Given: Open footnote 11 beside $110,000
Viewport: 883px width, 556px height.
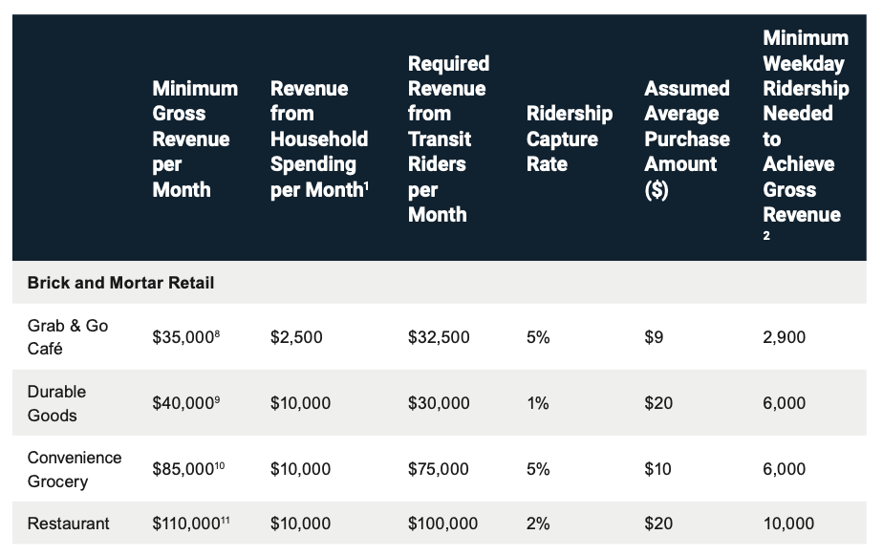Looking at the screenshot, I should [x=227, y=519].
